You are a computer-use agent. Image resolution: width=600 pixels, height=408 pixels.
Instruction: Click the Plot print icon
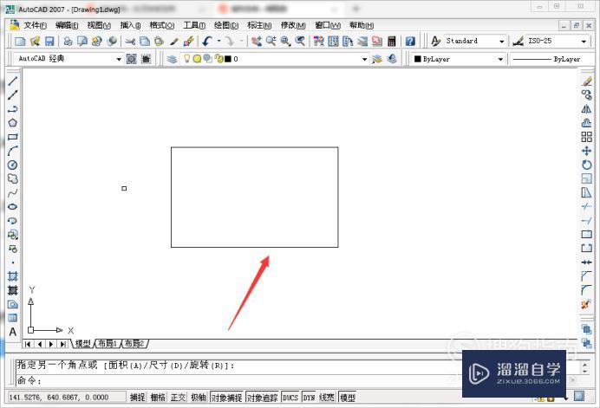[68, 41]
